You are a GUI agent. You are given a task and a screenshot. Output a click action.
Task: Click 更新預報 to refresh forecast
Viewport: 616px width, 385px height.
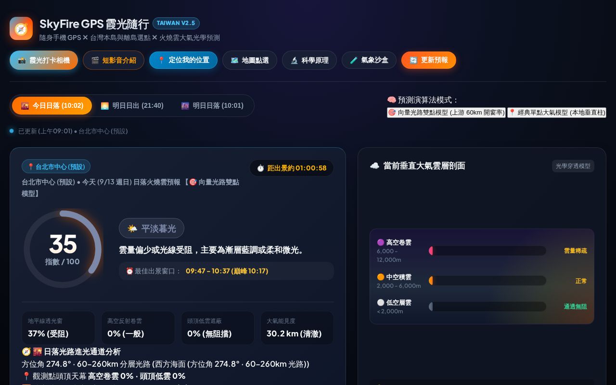429,60
